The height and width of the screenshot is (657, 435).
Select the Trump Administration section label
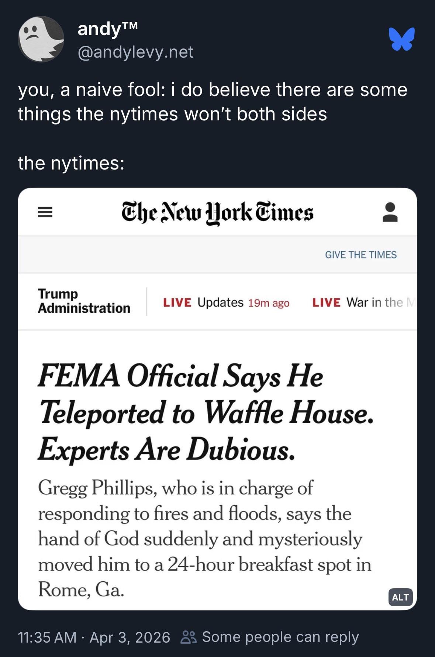pos(84,301)
